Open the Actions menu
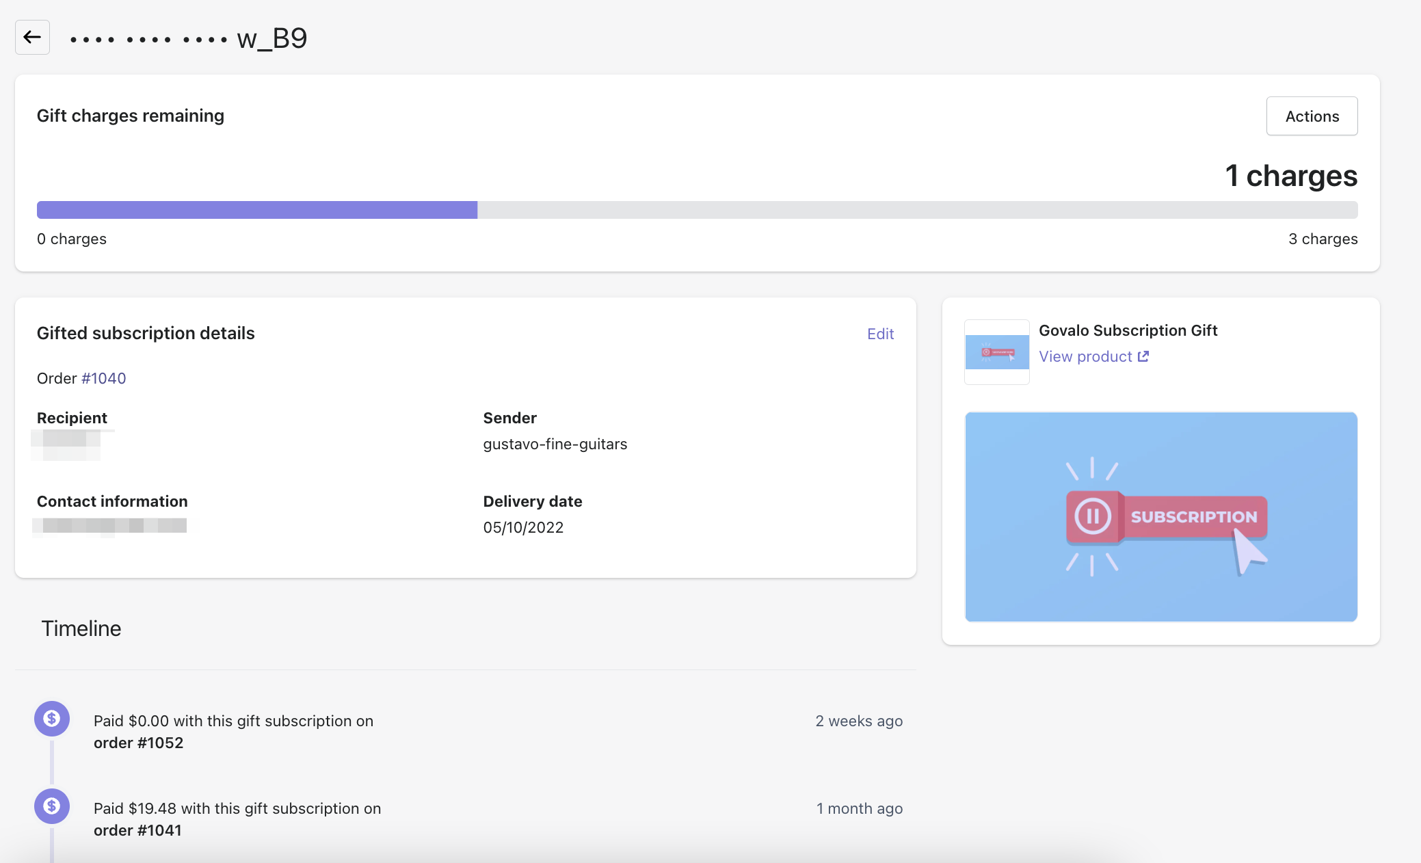The image size is (1421, 863). [x=1311, y=116]
